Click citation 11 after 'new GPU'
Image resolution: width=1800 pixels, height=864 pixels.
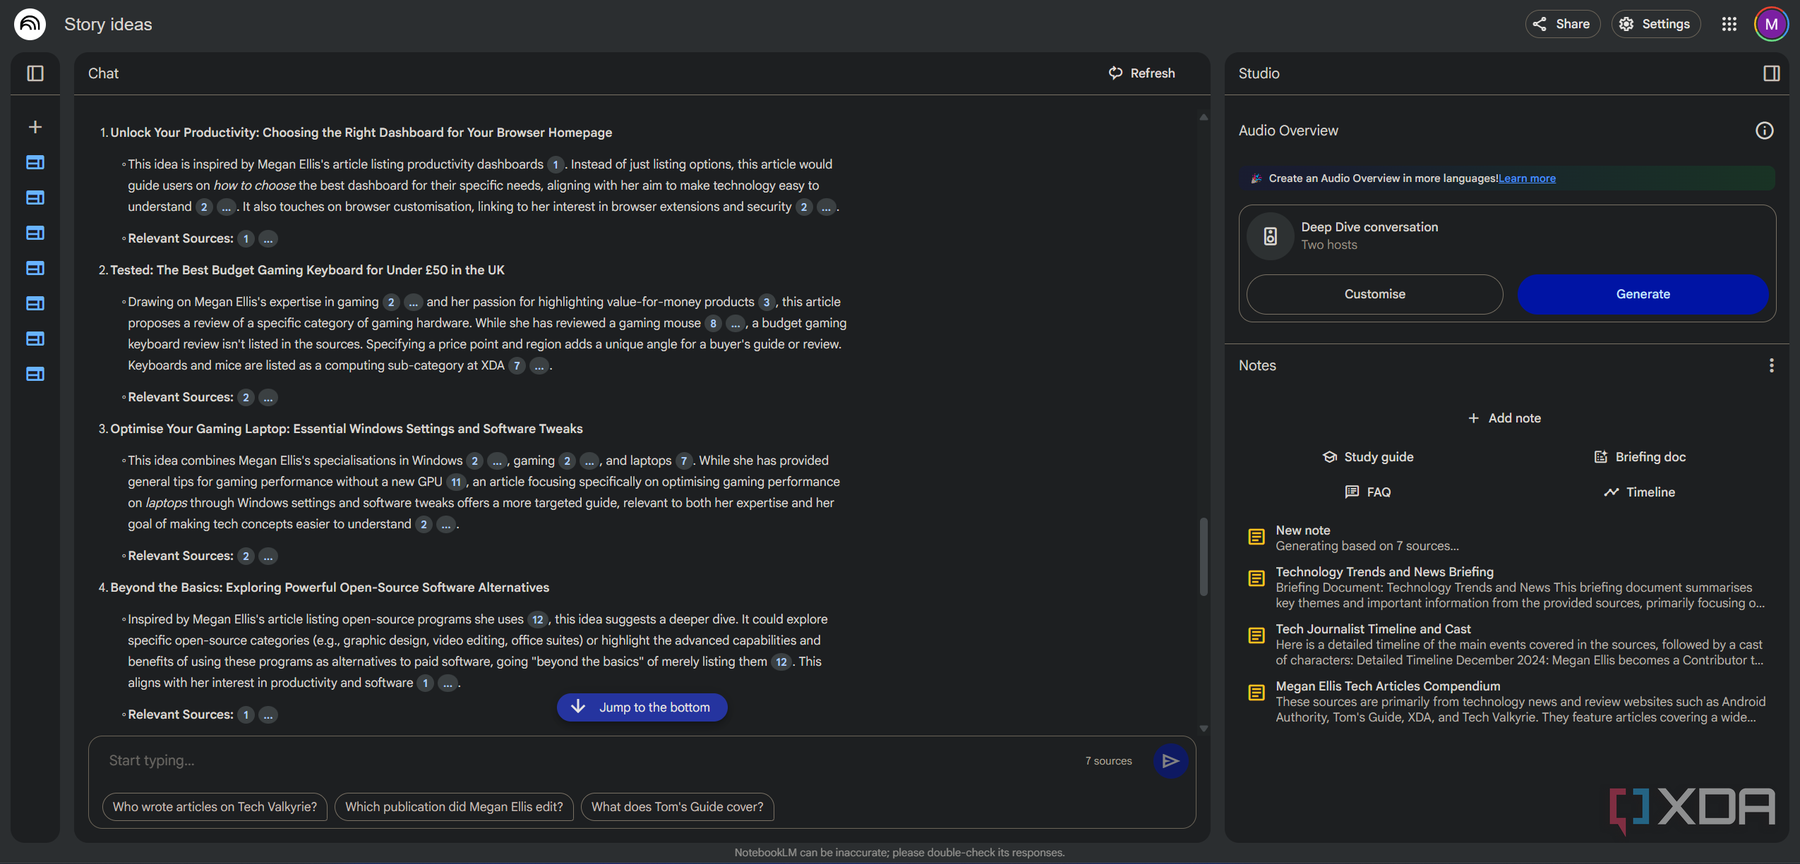(x=456, y=482)
